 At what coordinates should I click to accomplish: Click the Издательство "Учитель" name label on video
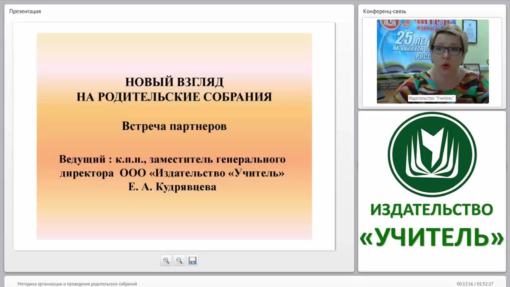tap(432, 98)
